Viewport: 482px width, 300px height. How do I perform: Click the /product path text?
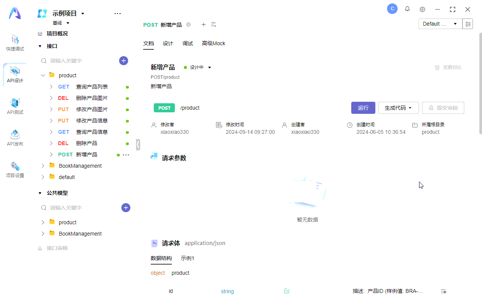(x=190, y=108)
